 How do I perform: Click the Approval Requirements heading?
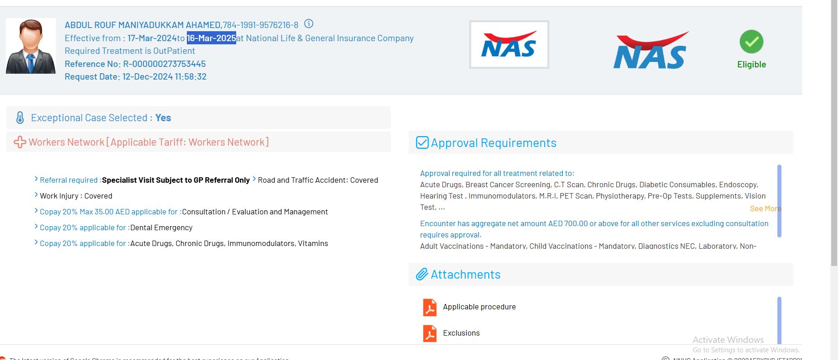coord(494,142)
